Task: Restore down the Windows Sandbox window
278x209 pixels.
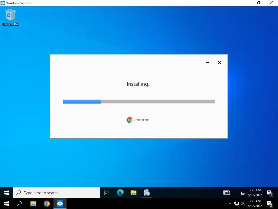Action: coord(259,3)
